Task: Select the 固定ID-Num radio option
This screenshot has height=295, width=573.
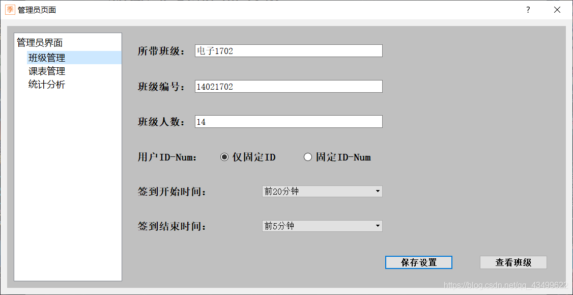Action: point(337,157)
